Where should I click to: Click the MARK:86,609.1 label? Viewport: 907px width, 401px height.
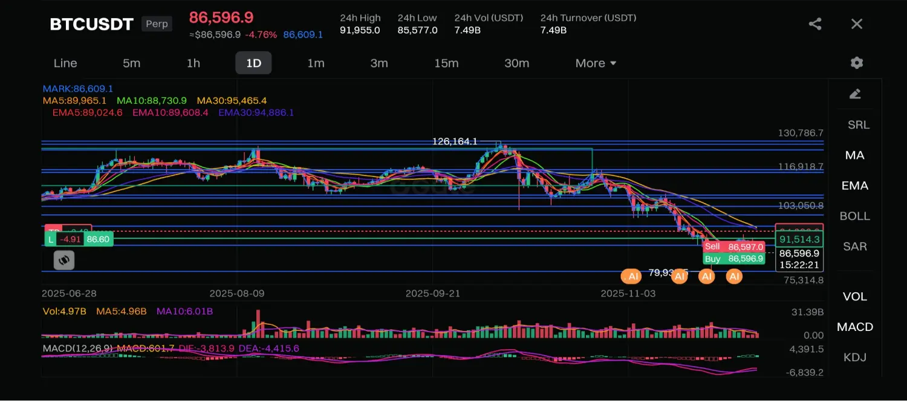pyautogui.click(x=78, y=88)
